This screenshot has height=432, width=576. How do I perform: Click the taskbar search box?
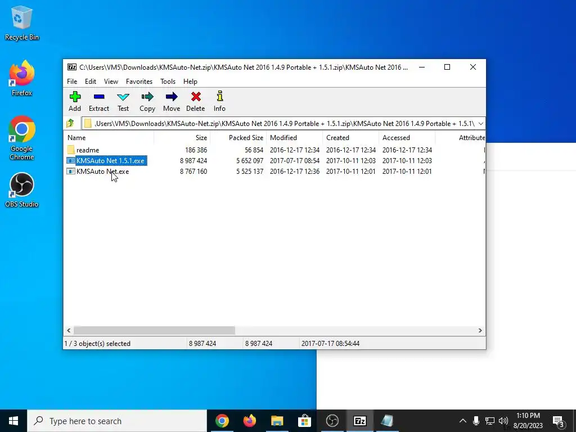coord(117,421)
